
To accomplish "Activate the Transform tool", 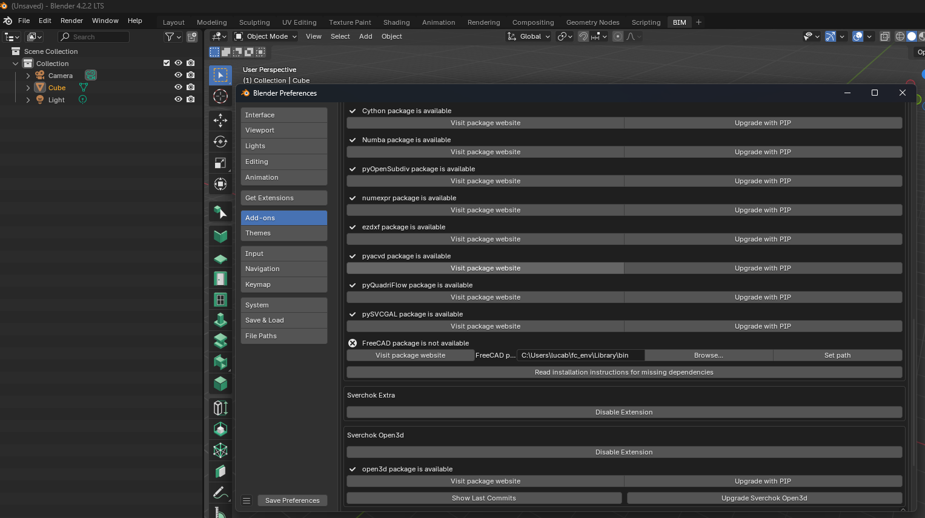I will click(220, 184).
